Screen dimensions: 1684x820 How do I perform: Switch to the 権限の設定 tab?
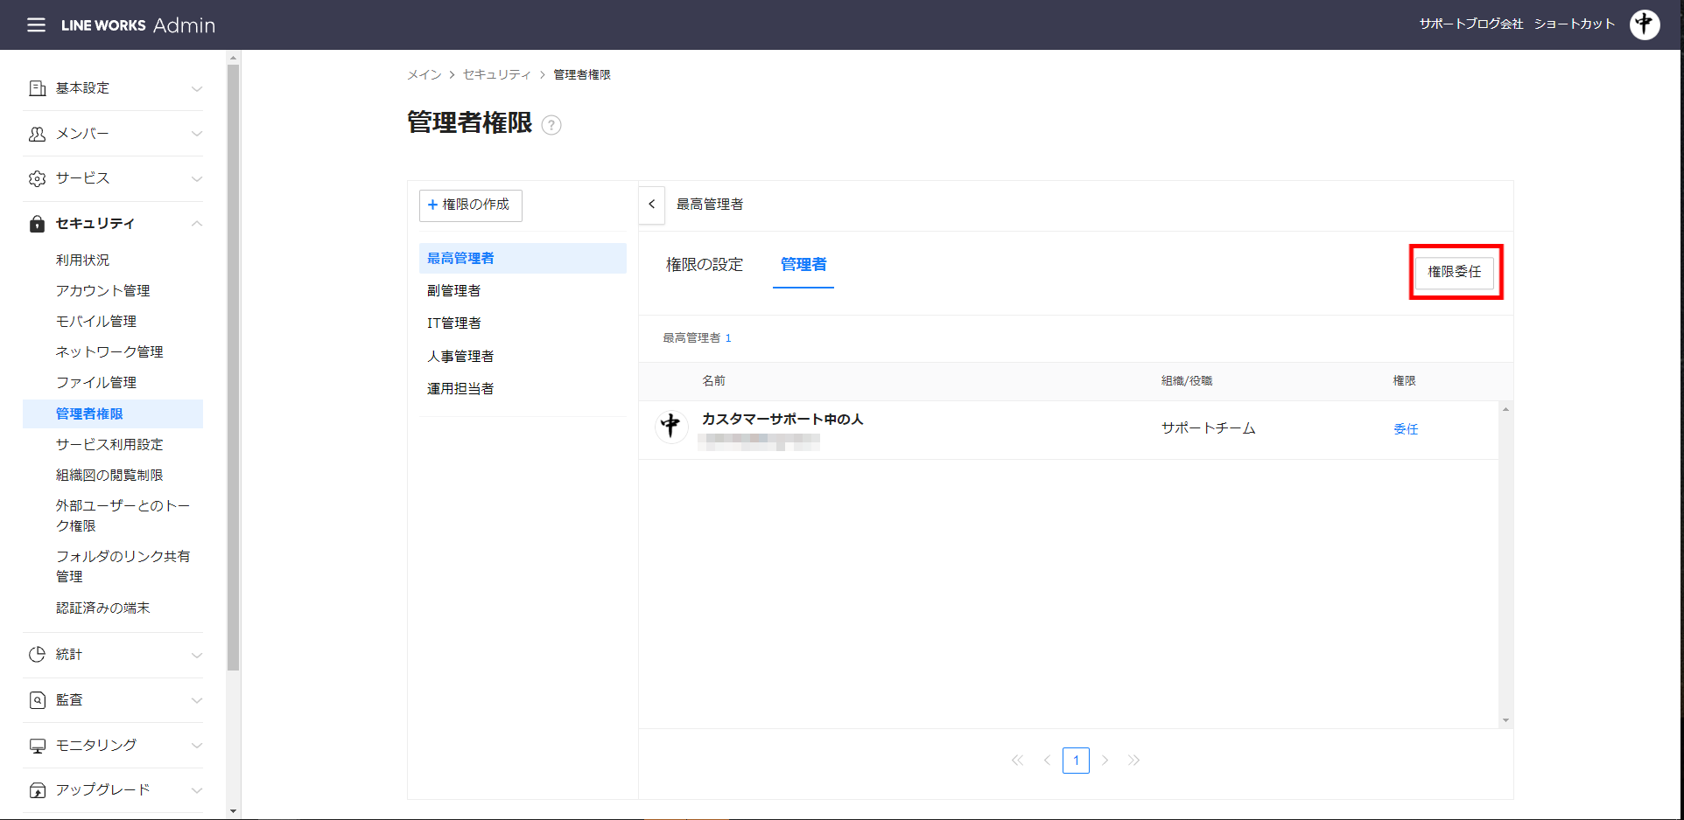(704, 265)
